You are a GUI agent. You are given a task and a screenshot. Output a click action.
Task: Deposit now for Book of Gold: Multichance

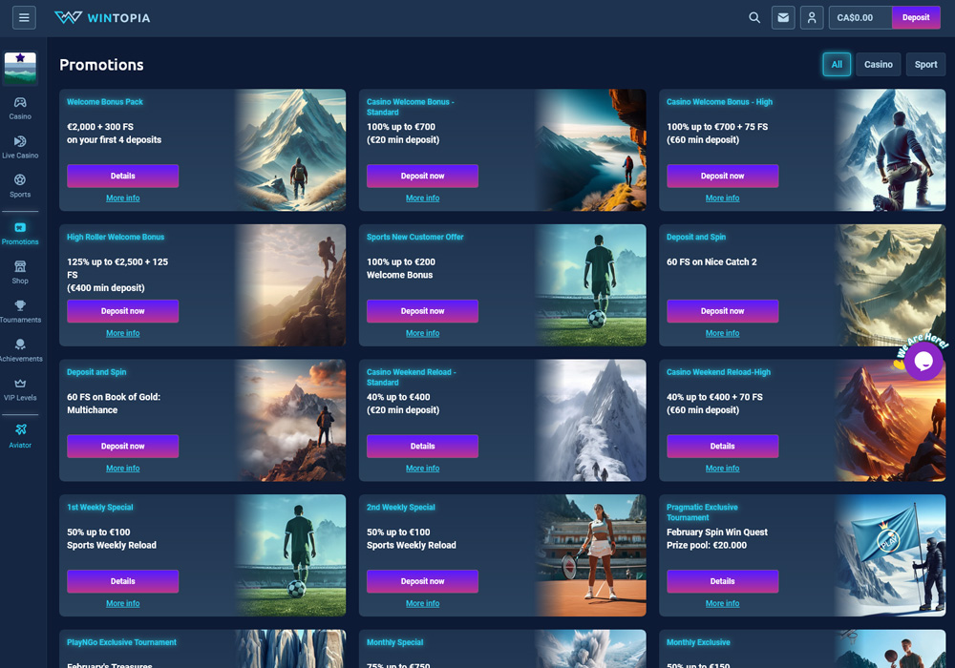pyautogui.click(x=123, y=446)
